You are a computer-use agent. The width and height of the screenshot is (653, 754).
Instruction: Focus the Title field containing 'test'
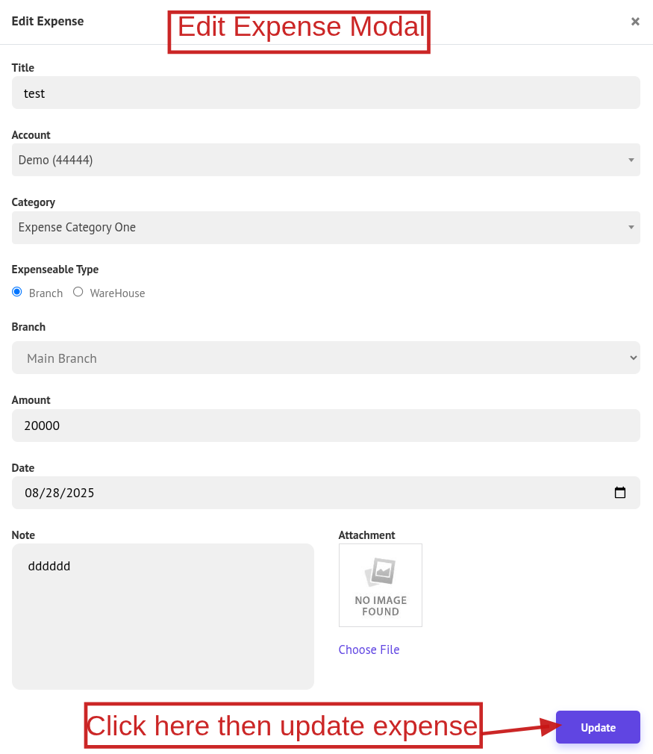pyautogui.click(x=325, y=93)
